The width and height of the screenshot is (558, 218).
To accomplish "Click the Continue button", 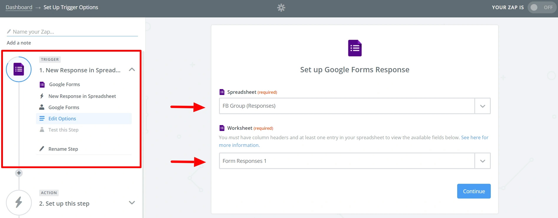I will pyautogui.click(x=474, y=191).
